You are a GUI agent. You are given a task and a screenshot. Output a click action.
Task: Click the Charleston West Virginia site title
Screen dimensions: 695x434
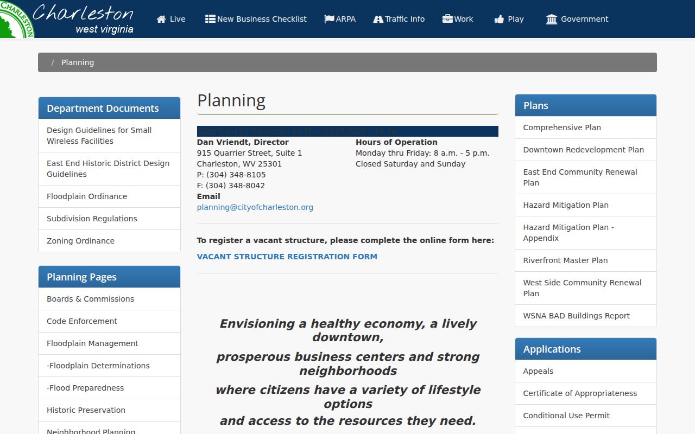(x=84, y=19)
